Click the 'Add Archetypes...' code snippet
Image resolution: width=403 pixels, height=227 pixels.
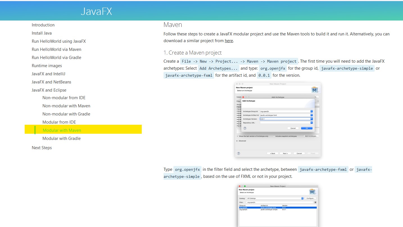(x=219, y=68)
